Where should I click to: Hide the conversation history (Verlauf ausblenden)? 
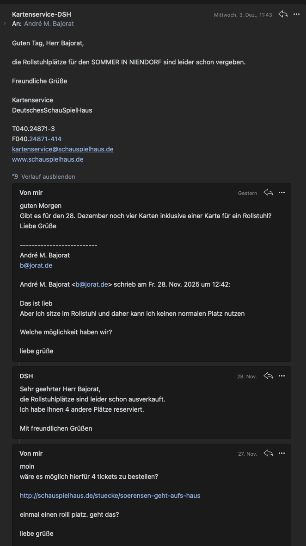[x=48, y=176]
